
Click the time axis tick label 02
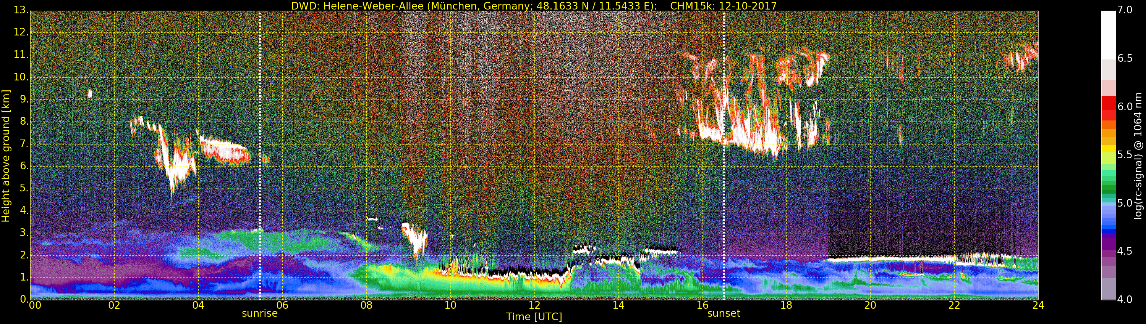tap(114, 305)
